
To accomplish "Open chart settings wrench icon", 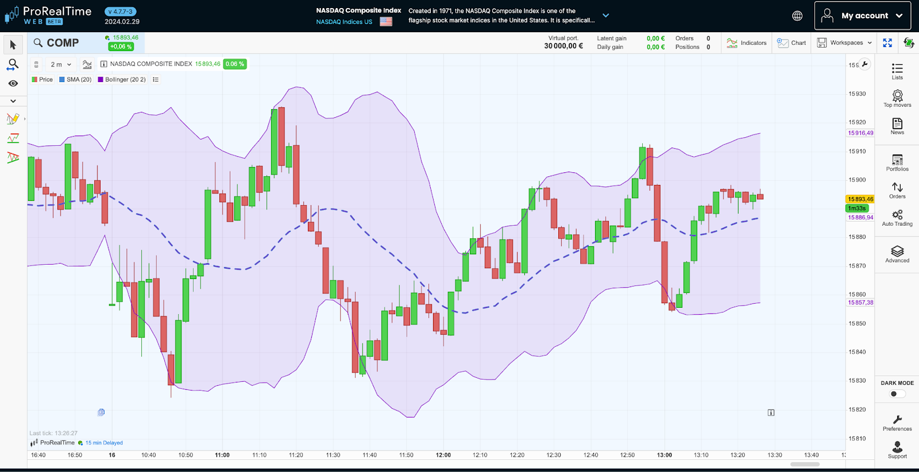I will click(x=864, y=64).
